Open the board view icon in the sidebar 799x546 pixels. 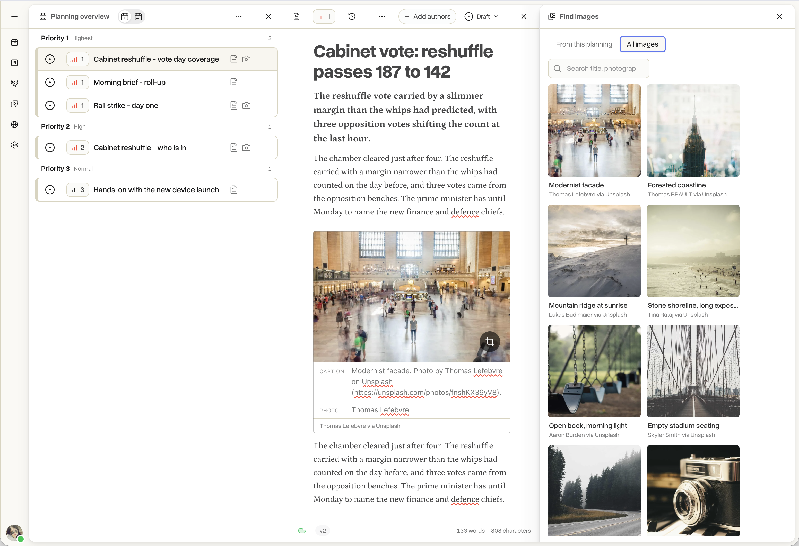pos(14,63)
